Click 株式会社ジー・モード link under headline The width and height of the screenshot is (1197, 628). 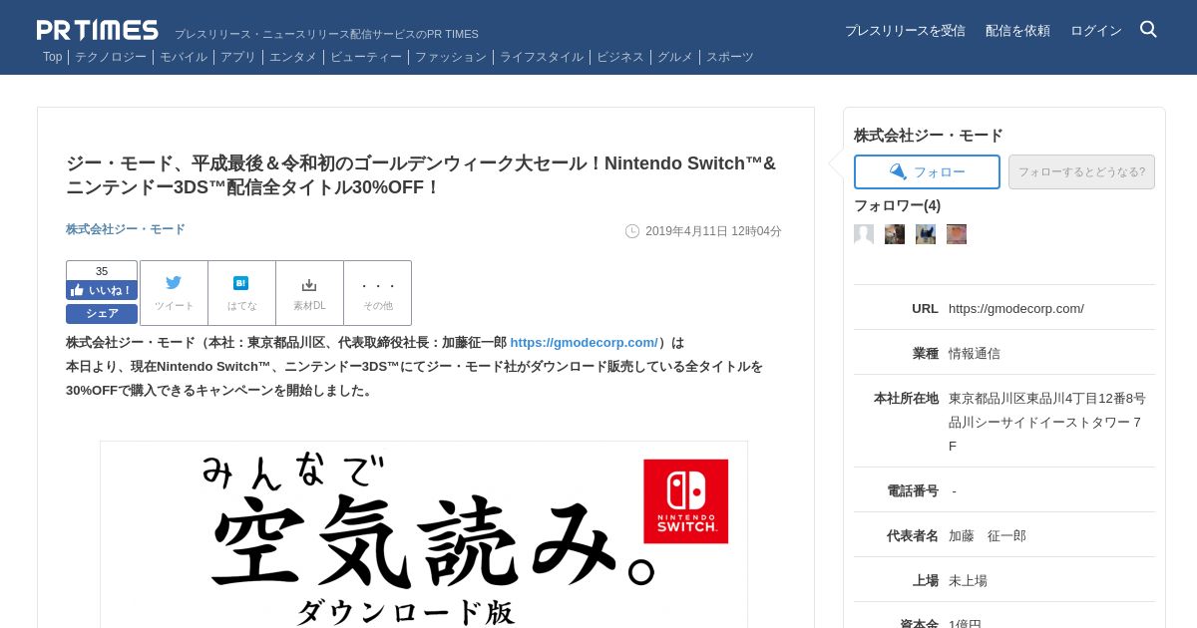pos(126,229)
